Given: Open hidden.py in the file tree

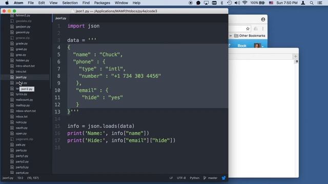Looking at the screenshot, I should coord(23,60).
